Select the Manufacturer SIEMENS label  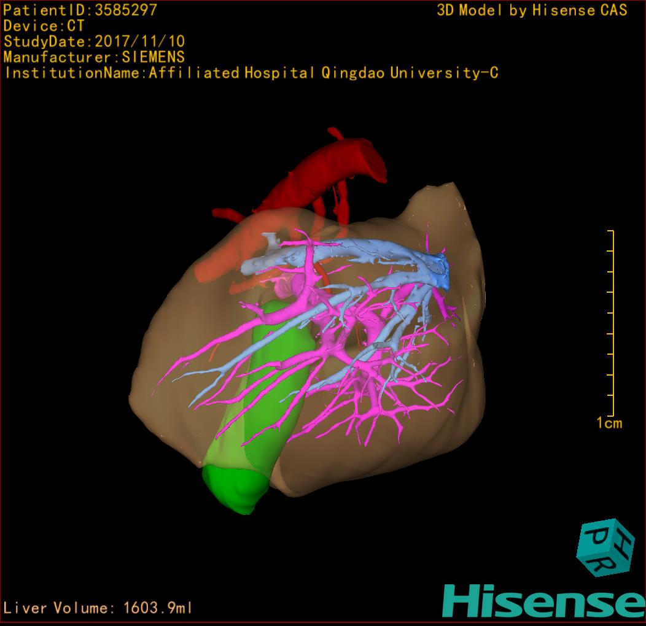pos(94,57)
